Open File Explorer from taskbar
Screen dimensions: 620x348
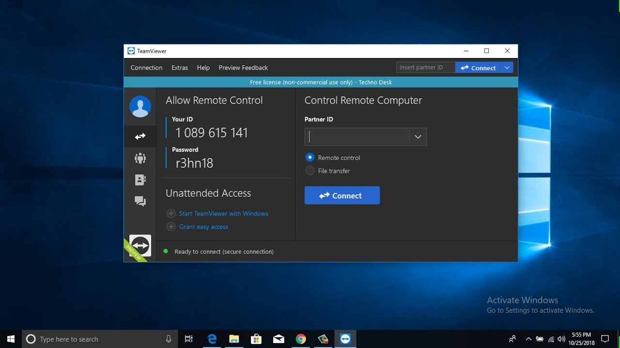234,339
